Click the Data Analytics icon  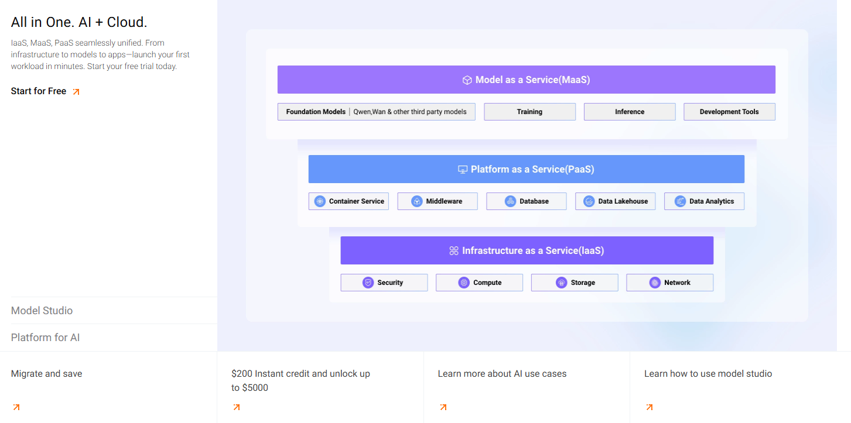click(x=680, y=201)
